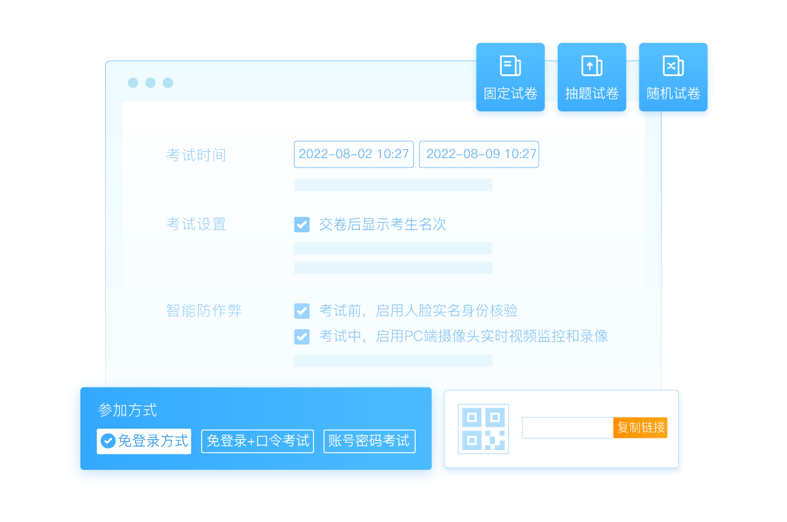Uncheck face identity verification before exam (人脸实名身份核验)
Image resolution: width=787 pixels, height=522 pixels.
(302, 311)
